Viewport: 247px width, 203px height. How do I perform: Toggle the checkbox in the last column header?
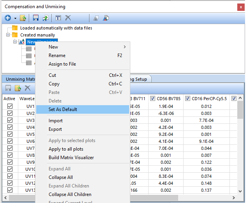tap(234, 99)
